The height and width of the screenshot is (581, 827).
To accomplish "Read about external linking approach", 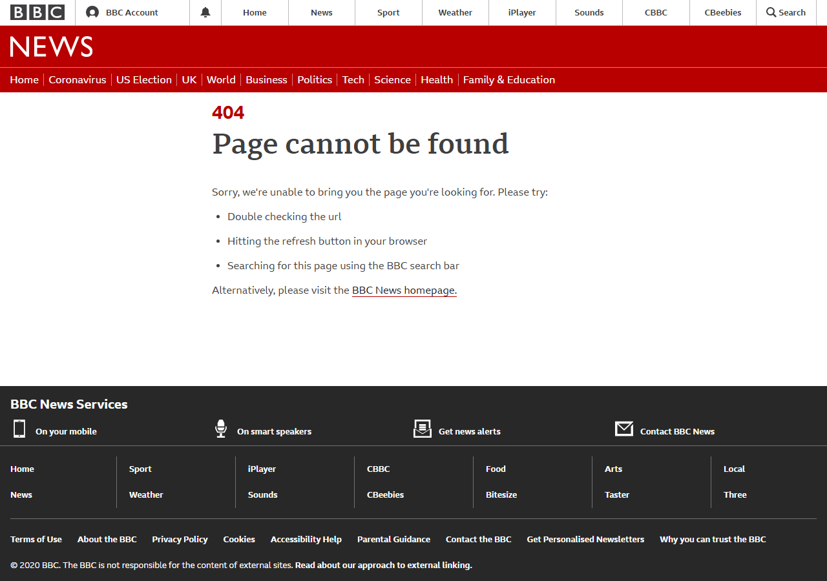I will tap(384, 565).
